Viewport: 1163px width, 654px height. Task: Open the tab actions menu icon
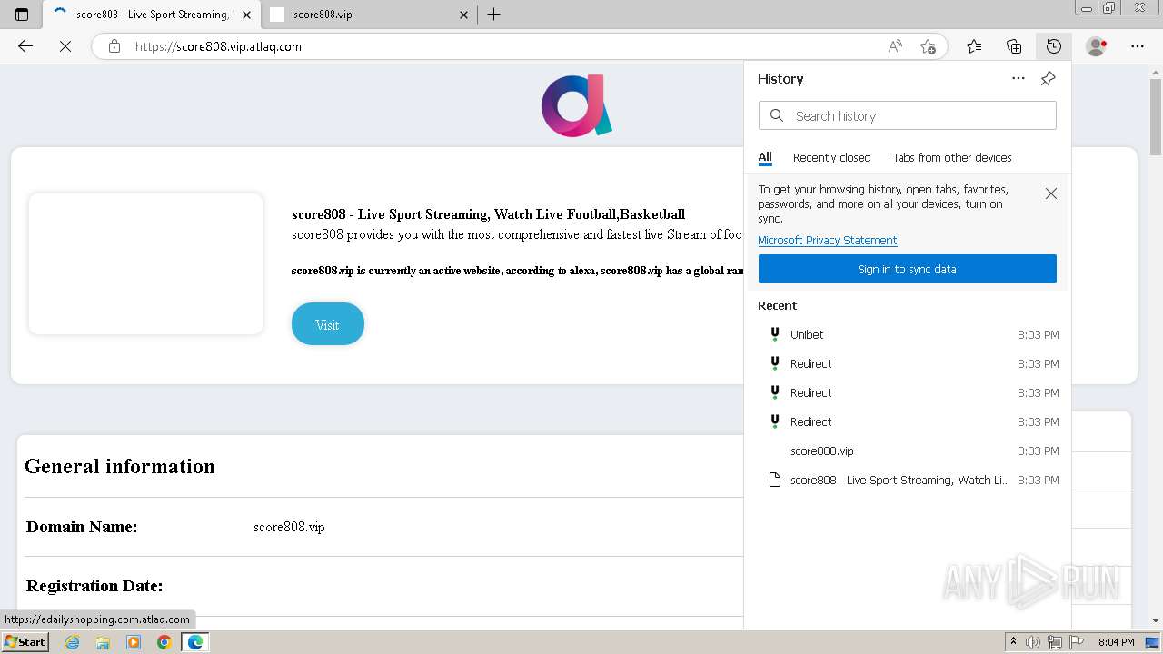coord(22,15)
